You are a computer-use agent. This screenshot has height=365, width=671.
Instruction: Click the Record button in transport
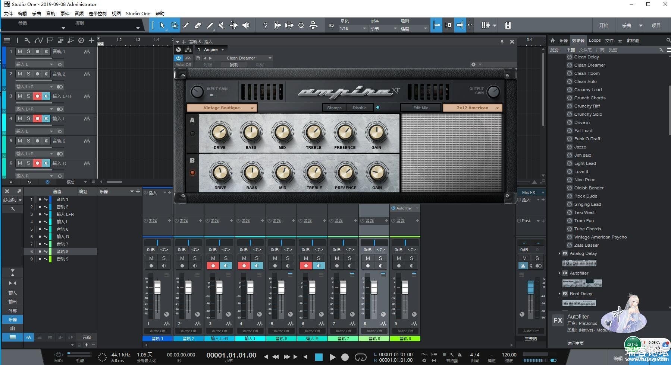pyautogui.click(x=345, y=357)
